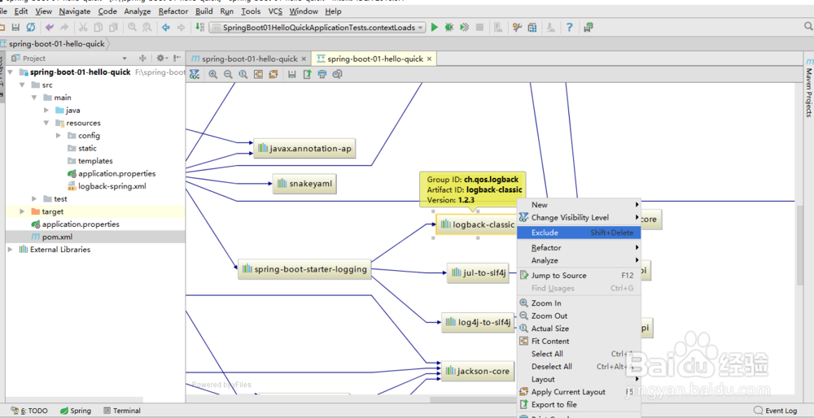Select the snakeyaml node
This screenshot has height=418, width=814.
(304, 184)
